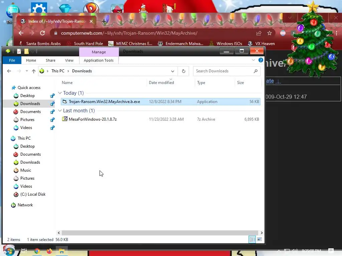Viewport: 342px width, 256px height.
Task: Click the MesaForWindows 7z archive icon
Action: point(64,119)
